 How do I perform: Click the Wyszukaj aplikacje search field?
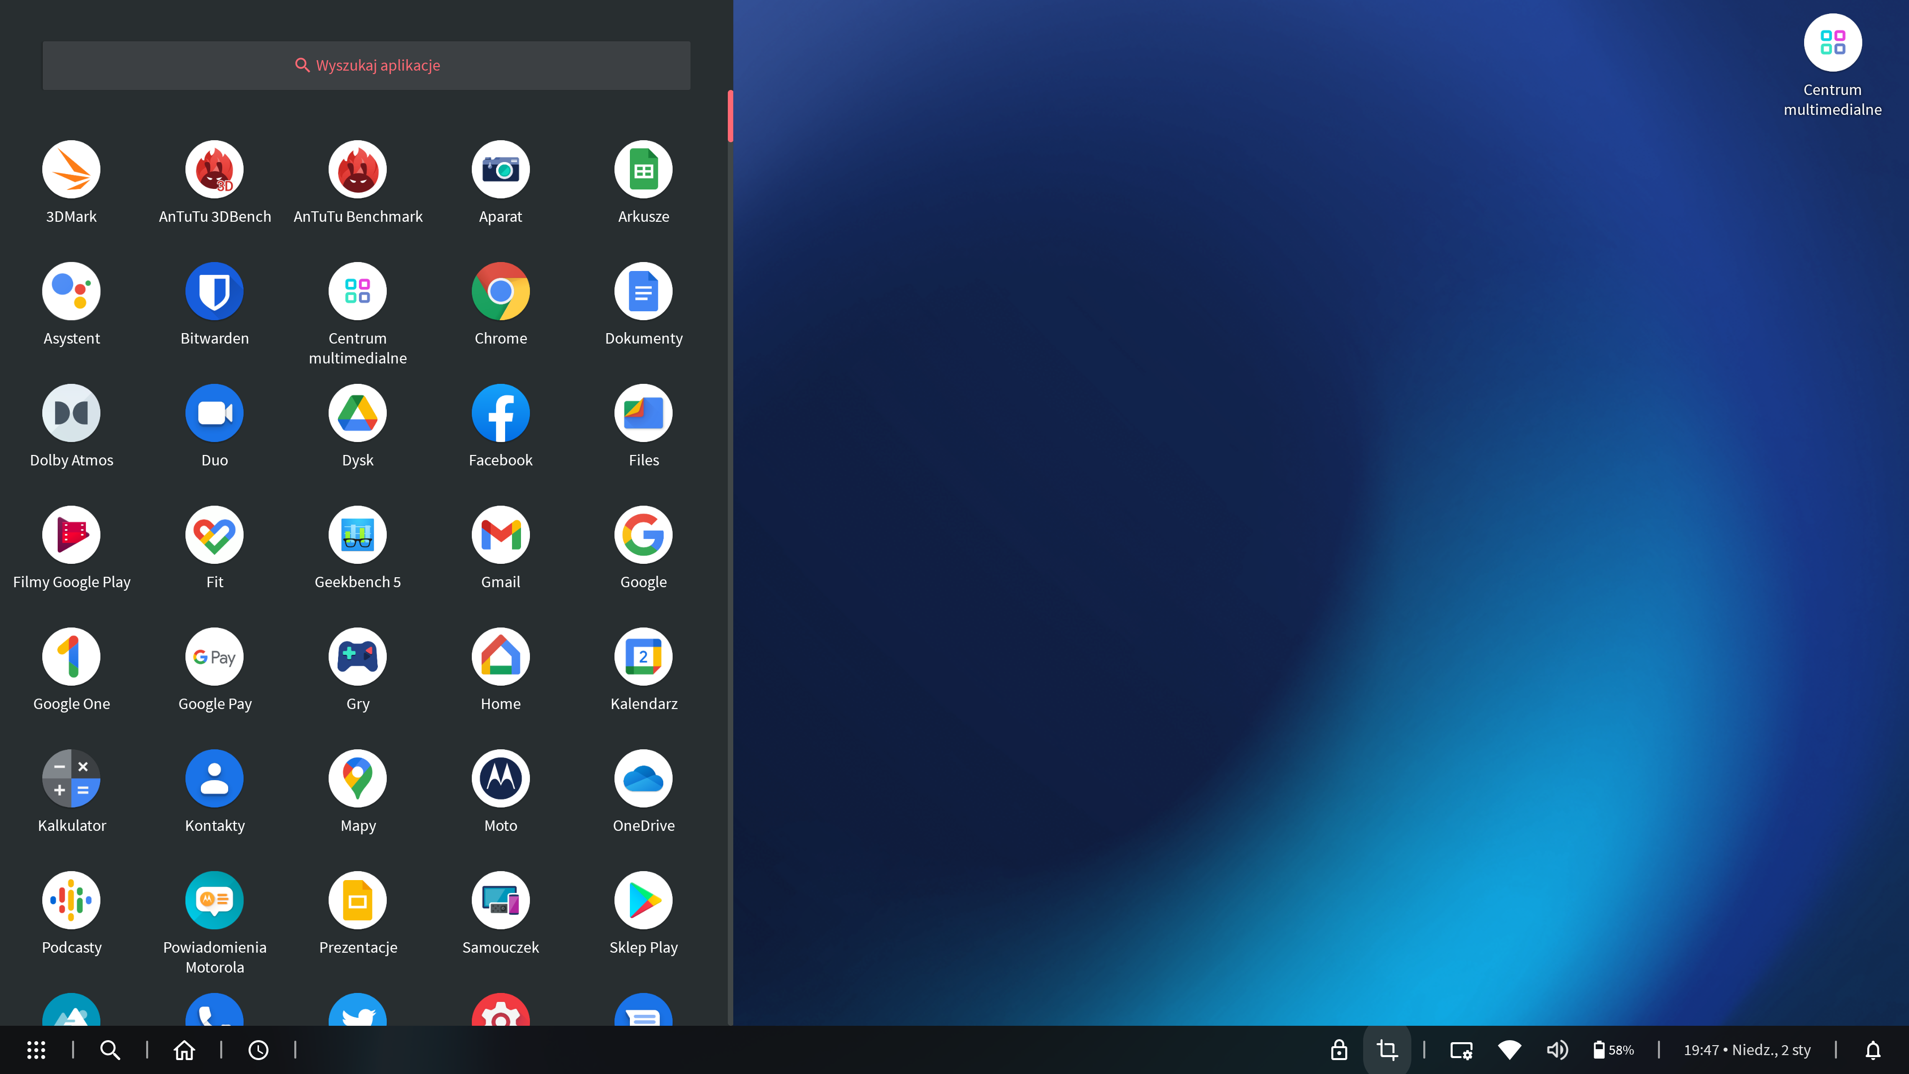(x=367, y=65)
